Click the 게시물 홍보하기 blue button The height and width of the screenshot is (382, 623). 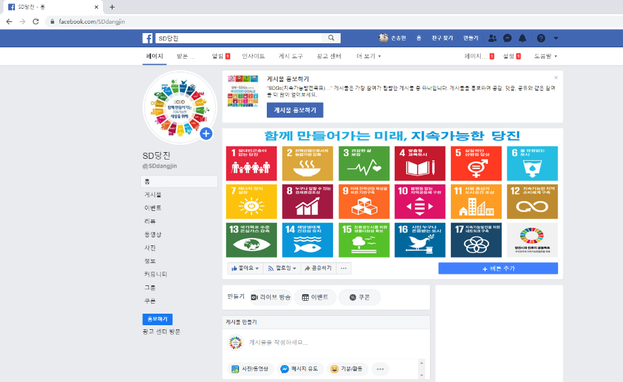pyautogui.click(x=295, y=110)
